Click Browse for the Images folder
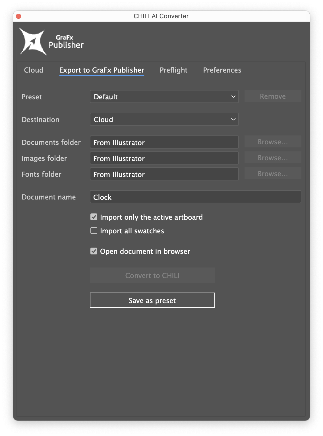The width and height of the screenshot is (323, 436). click(273, 158)
